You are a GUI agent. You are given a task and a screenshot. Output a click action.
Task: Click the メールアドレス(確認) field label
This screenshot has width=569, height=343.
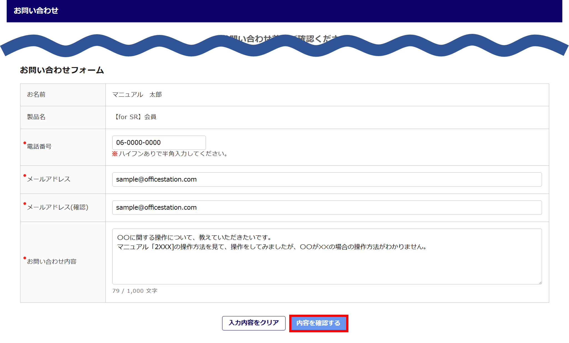(x=58, y=207)
